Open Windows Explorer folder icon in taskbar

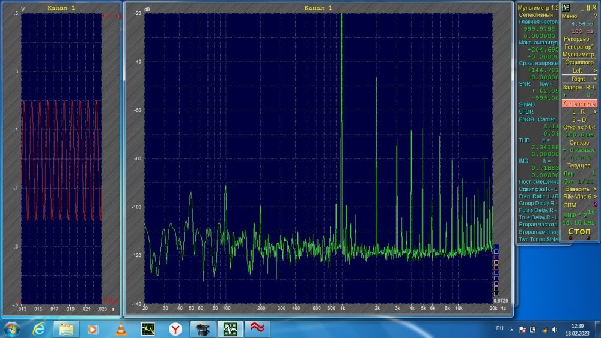tap(66, 329)
